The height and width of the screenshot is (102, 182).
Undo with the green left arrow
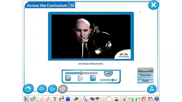131,99
